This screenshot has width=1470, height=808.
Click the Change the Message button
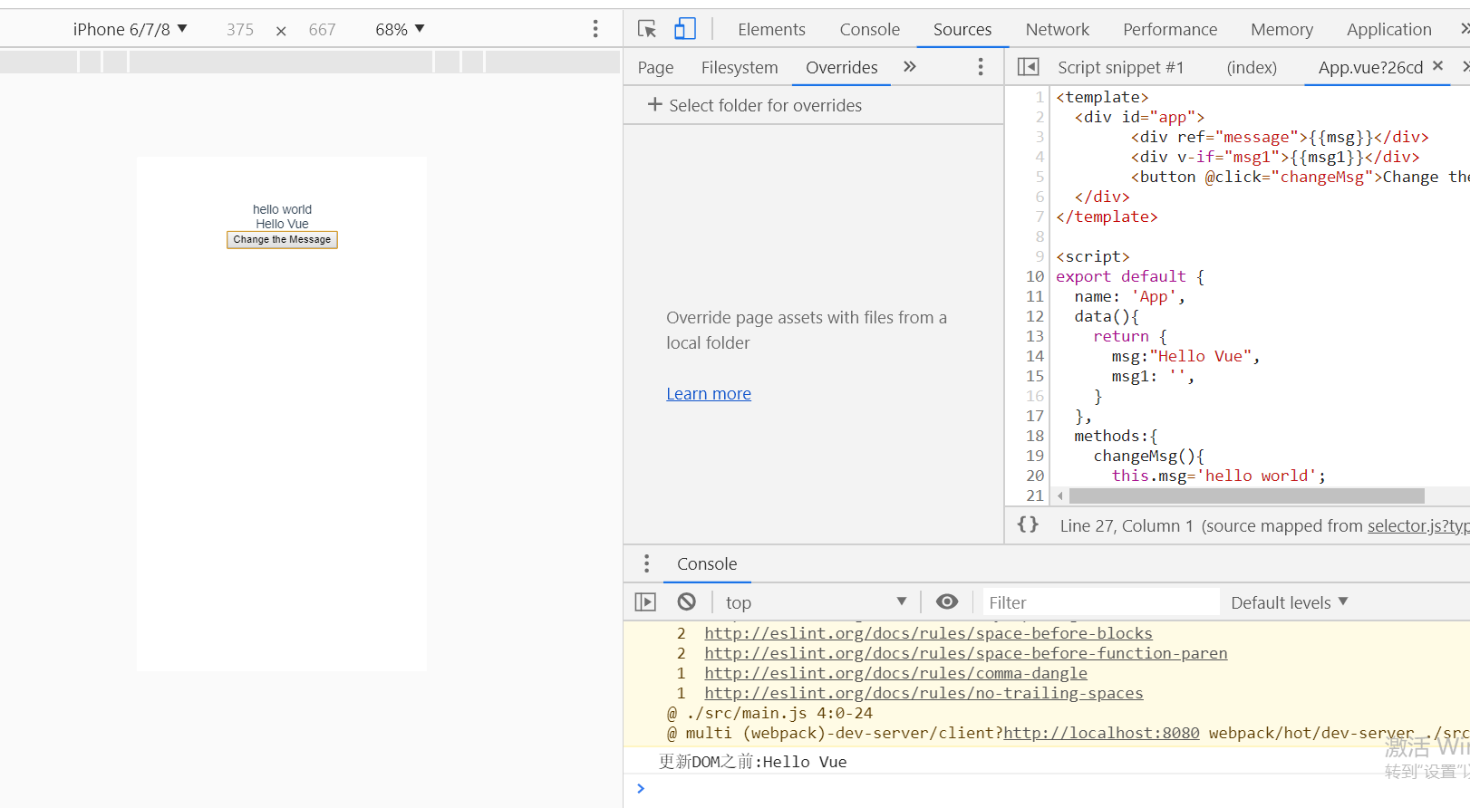point(282,239)
